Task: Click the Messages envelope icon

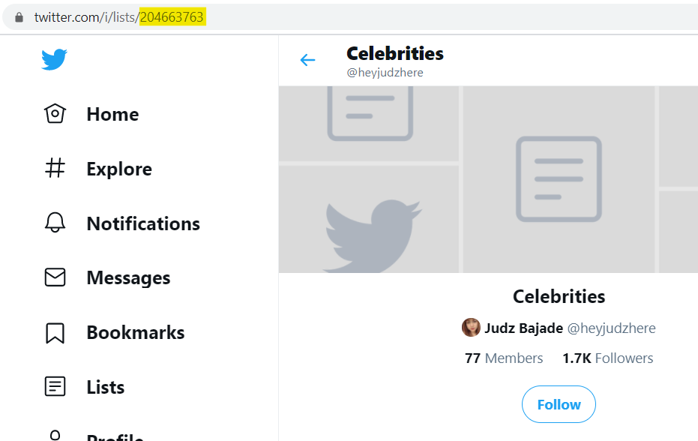Action: (55, 277)
